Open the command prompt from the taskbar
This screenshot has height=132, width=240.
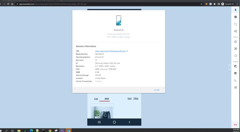click(43, 131)
